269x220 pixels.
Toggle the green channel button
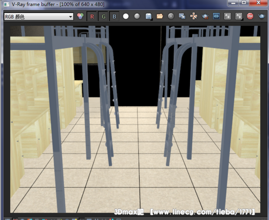coord(103,16)
